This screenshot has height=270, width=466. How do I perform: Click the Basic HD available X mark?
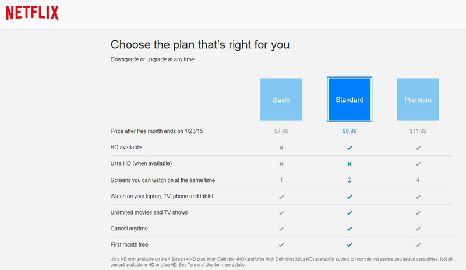[281, 148]
